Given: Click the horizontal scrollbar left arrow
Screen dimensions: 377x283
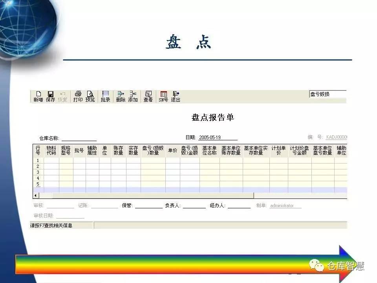Looking at the screenshot, I should click(36, 196).
